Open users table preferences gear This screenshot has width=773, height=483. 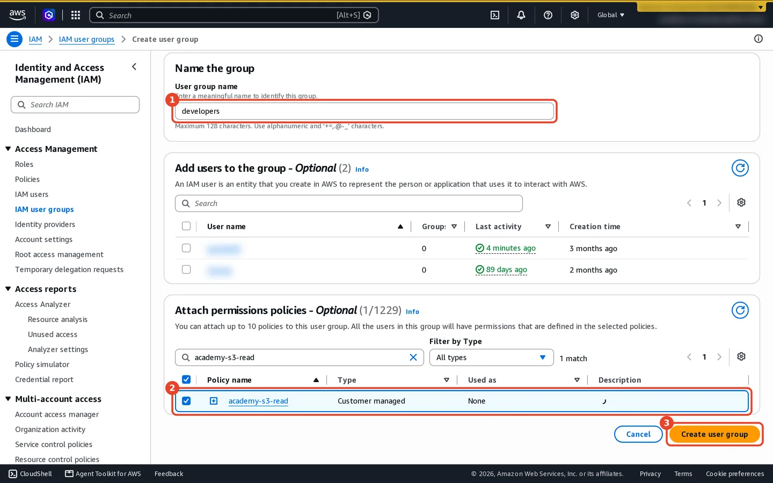741,202
